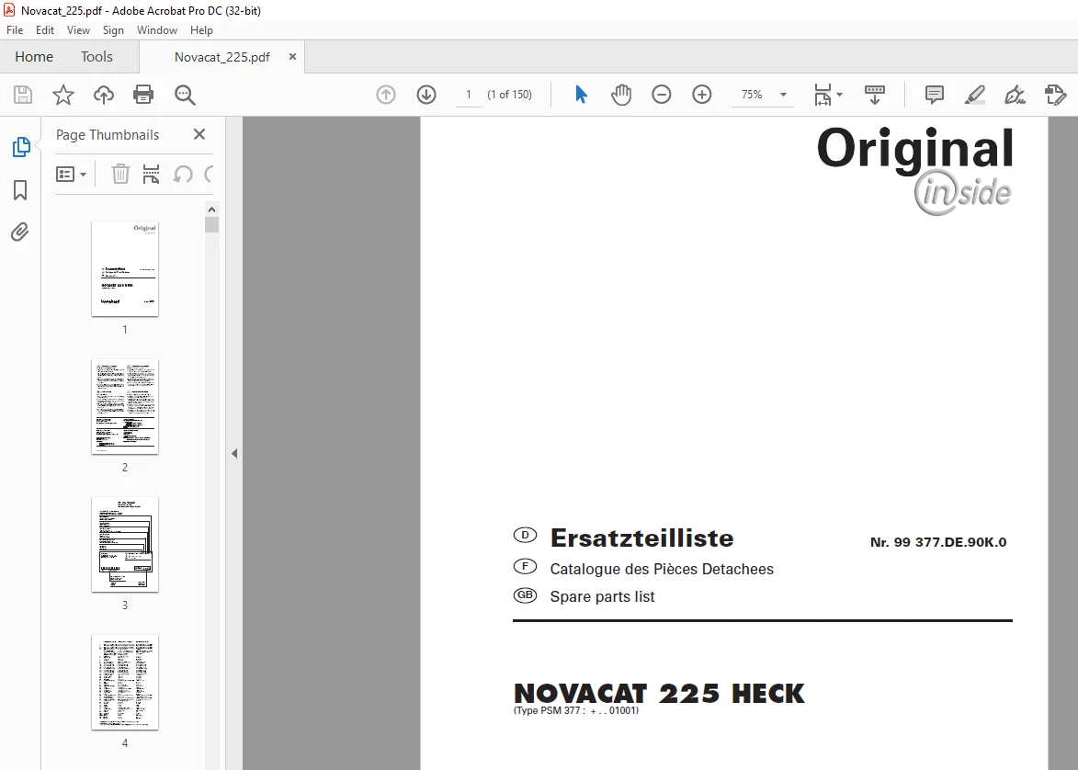Click the Save file icon

click(x=23, y=95)
